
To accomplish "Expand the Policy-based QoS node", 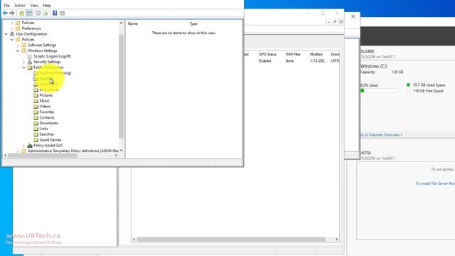I will [23, 145].
